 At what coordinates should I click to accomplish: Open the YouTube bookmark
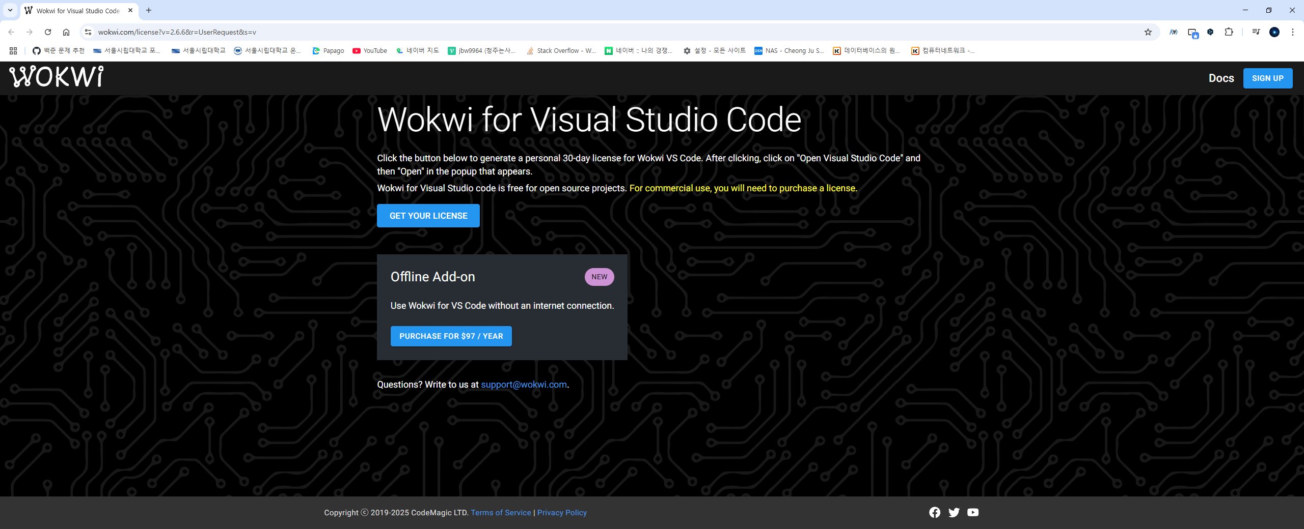click(370, 51)
